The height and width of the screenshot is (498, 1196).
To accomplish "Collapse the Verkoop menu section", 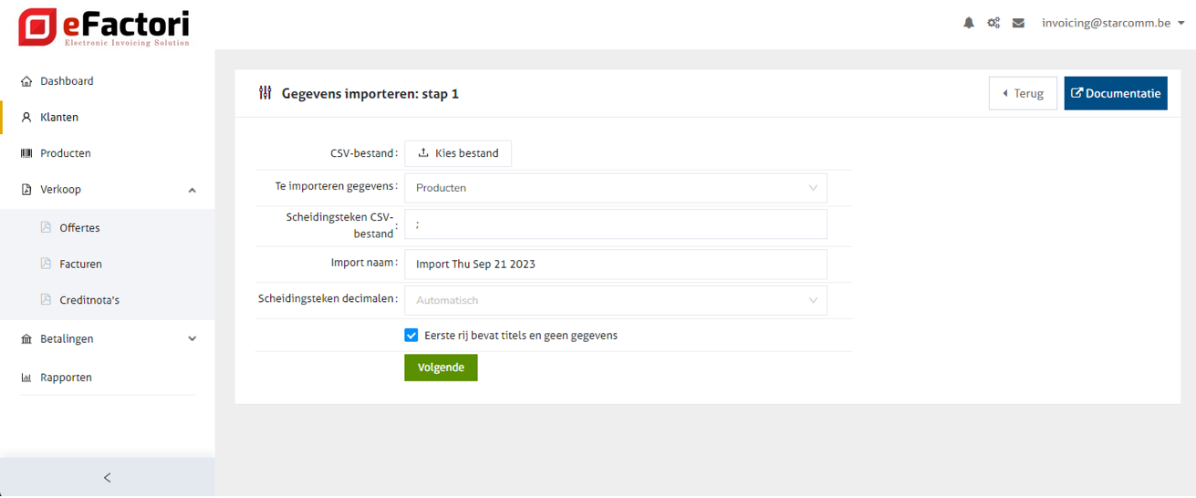I will (x=192, y=190).
